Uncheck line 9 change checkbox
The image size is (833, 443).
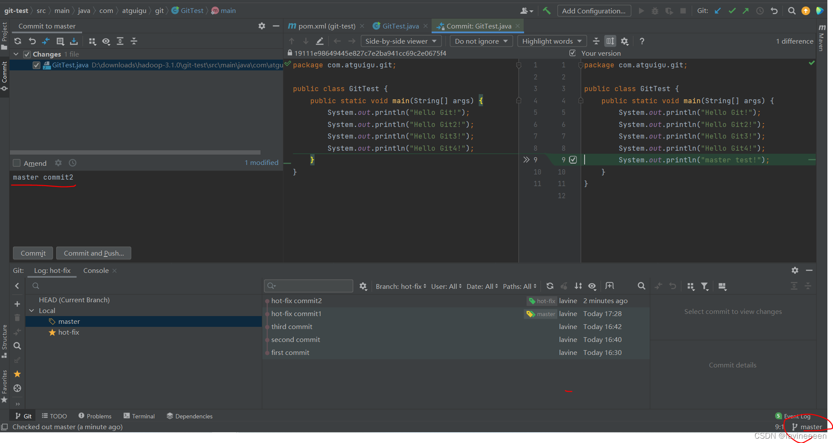pyautogui.click(x=573, y=160)
